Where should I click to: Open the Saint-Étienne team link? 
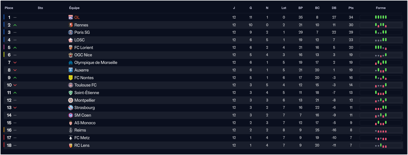pos(87,93)
